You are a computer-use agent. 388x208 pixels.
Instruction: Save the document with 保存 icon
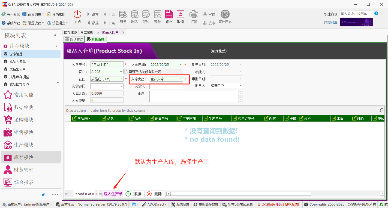tap(169, 17)
